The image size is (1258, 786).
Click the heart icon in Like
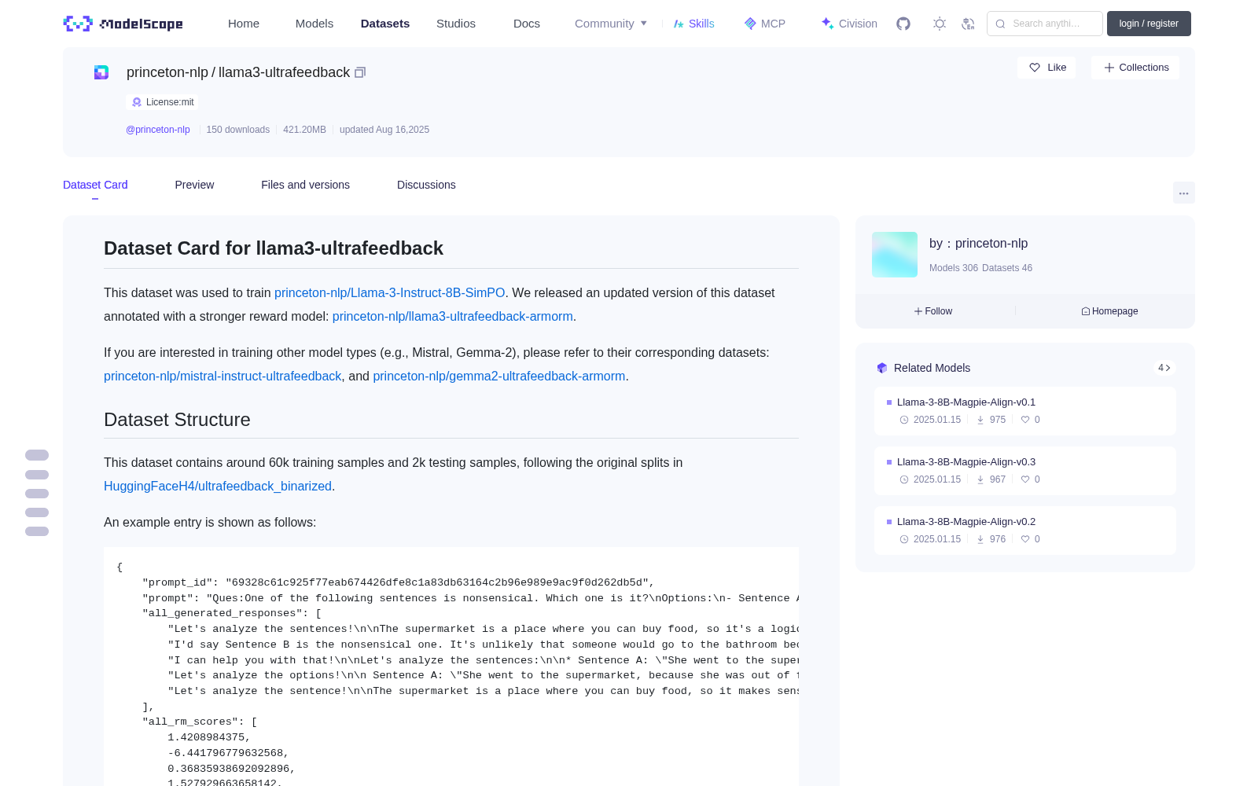point(1035,68)
